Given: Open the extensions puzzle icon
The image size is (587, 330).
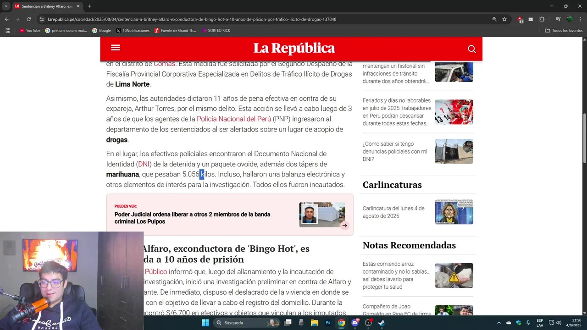Looking at the screenshot, I should [x=542, y=19].
